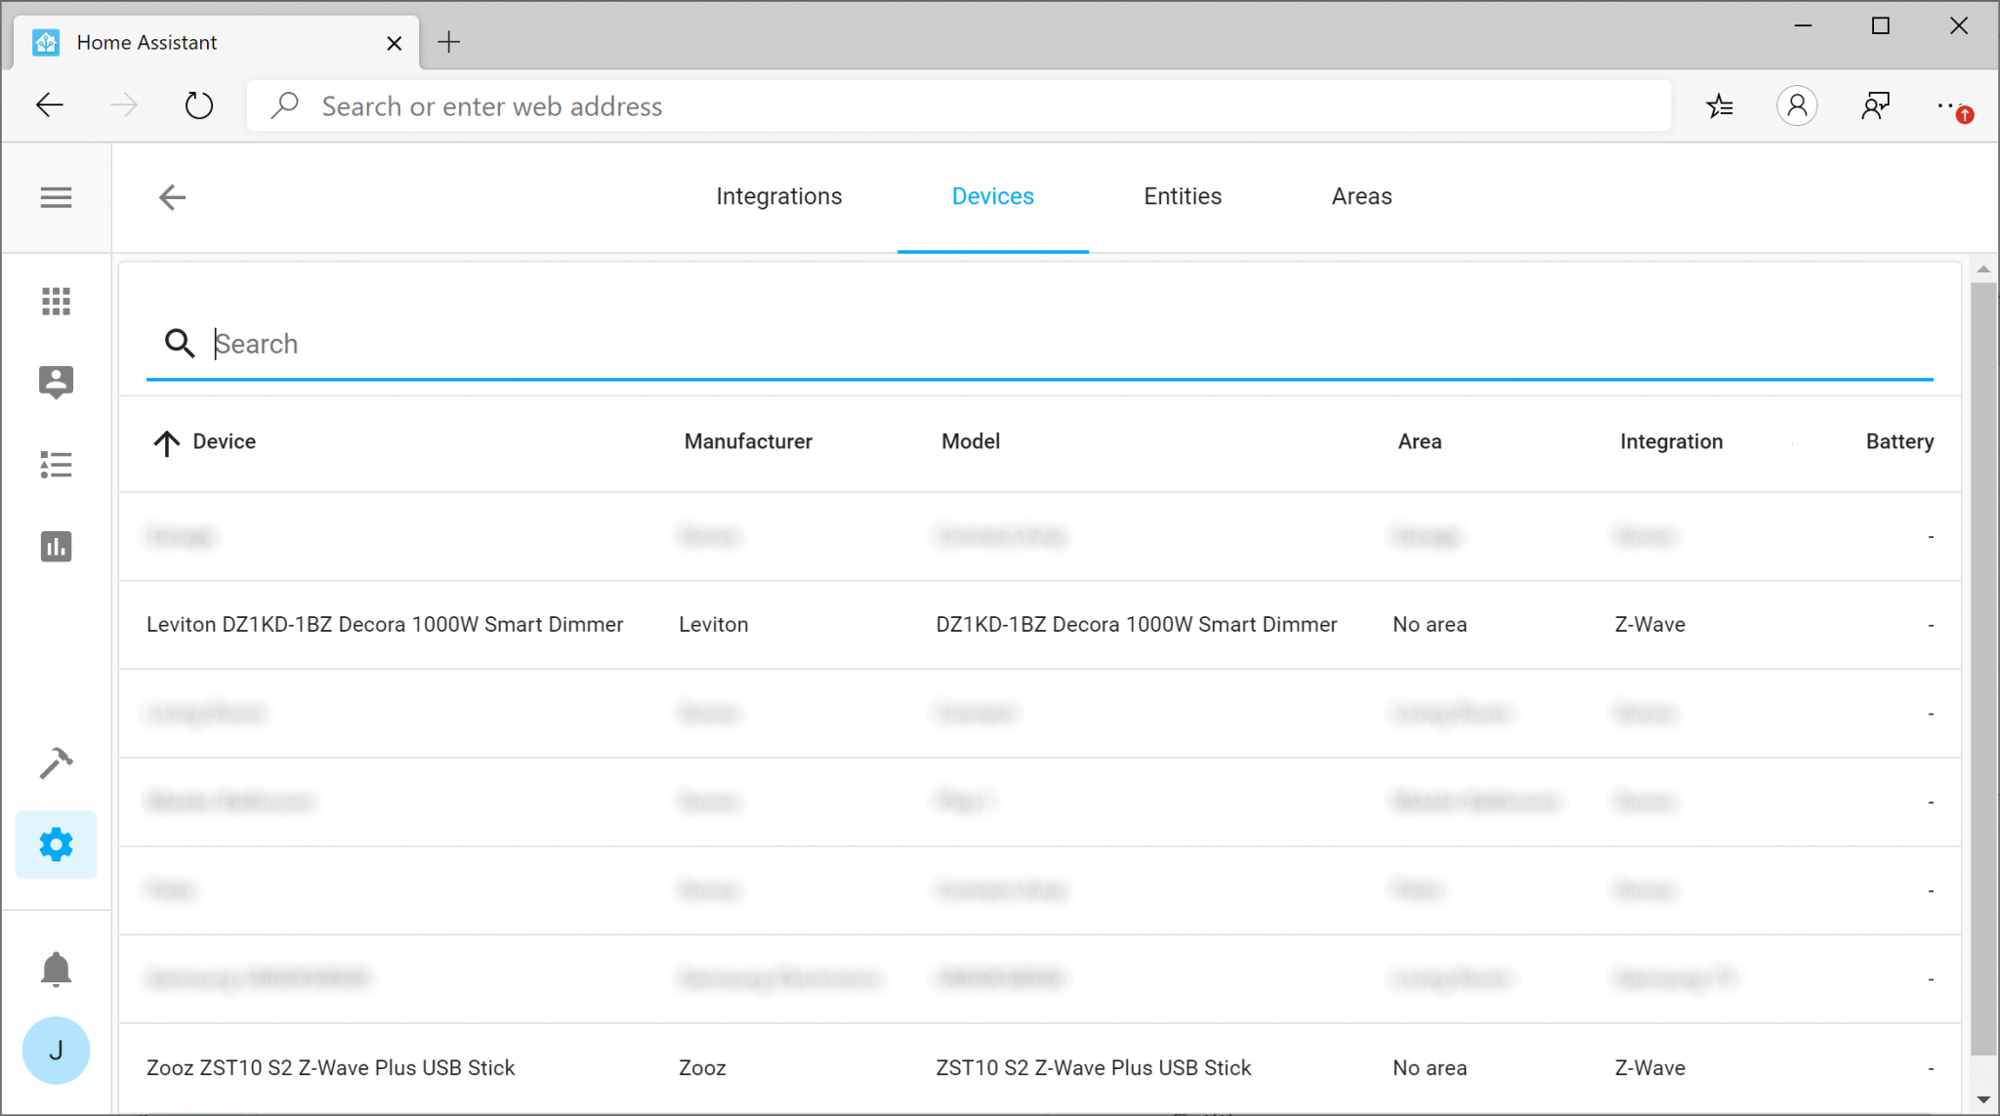The image size is (2000, 1116).
Task: Navigate back with the arrow icon
Action: 171,196
